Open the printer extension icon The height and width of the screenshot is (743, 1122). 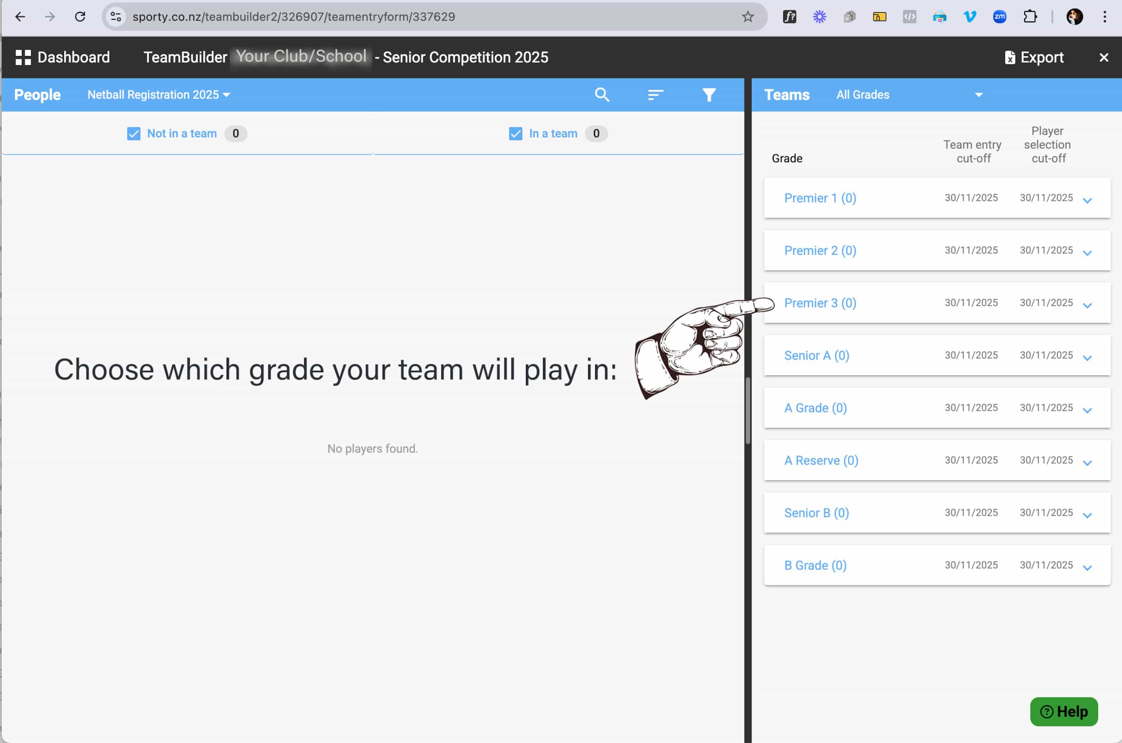coord(939,17)
